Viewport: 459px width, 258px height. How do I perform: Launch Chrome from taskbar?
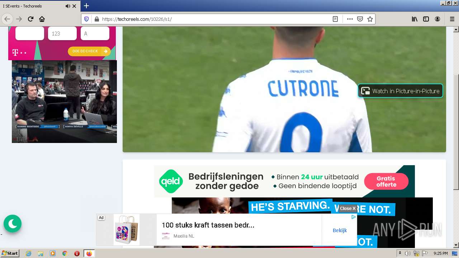coord(65,253)
